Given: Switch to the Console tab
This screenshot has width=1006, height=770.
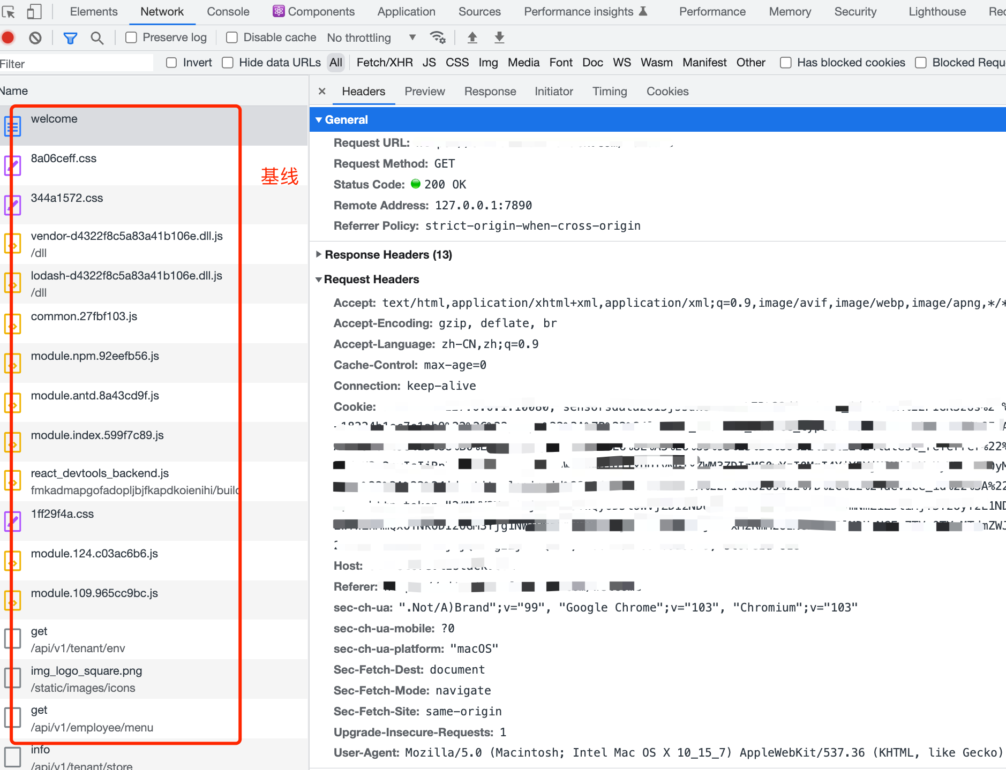Looking at the screenshot, I should (x=228, y=12).
